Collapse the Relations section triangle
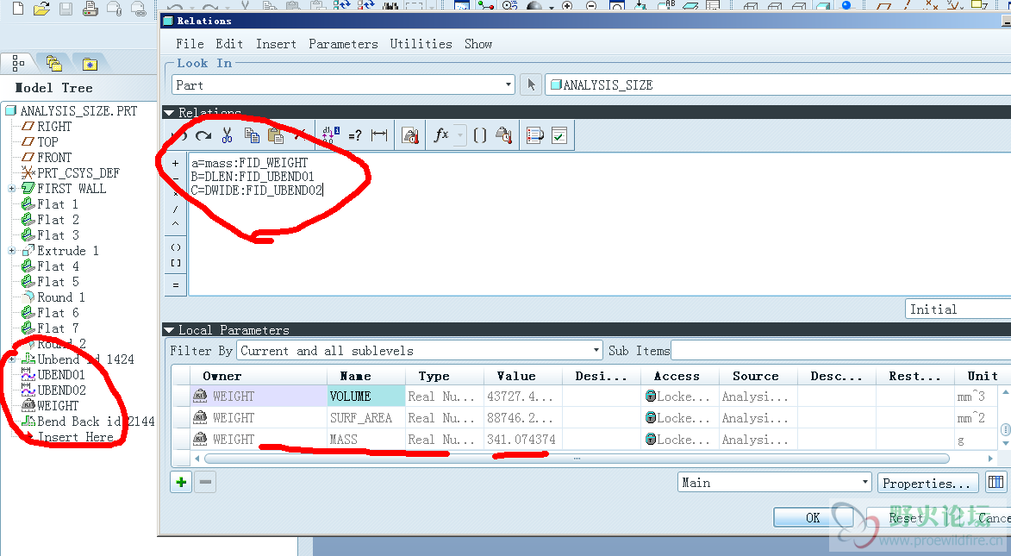1011x556 pixels. [169, 113]
